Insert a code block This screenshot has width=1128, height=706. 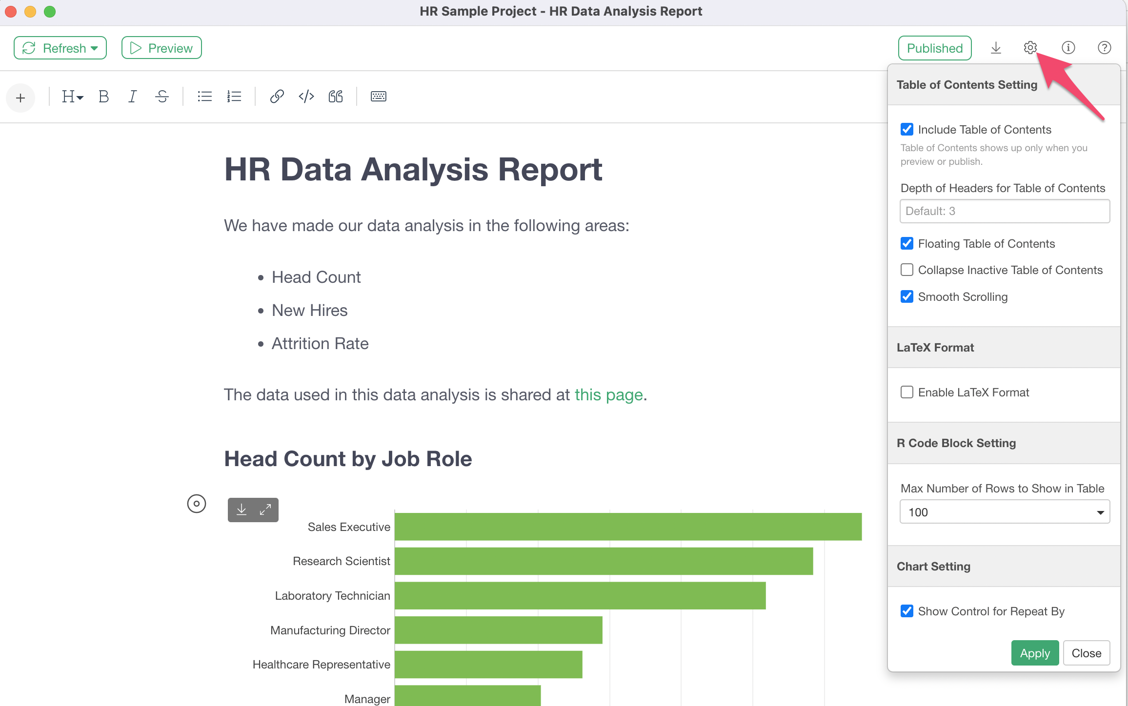(x=306, y=97)
